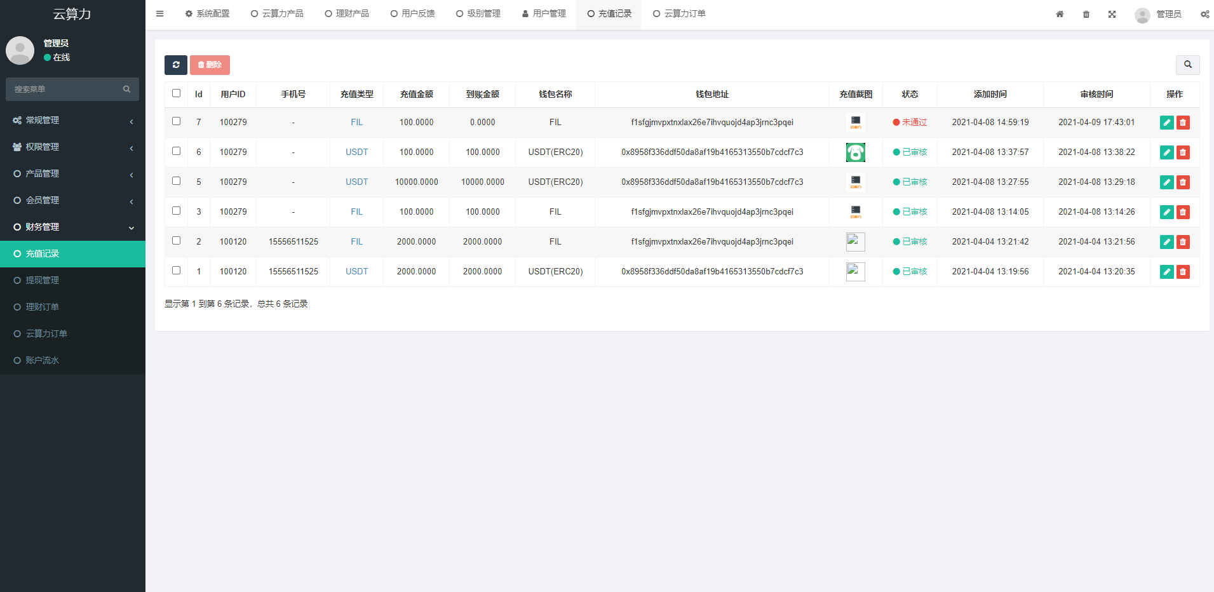Expand the 权限管理 sidebar menu
This screenshot has height=592, width=1214.
(x=72, y=147)
